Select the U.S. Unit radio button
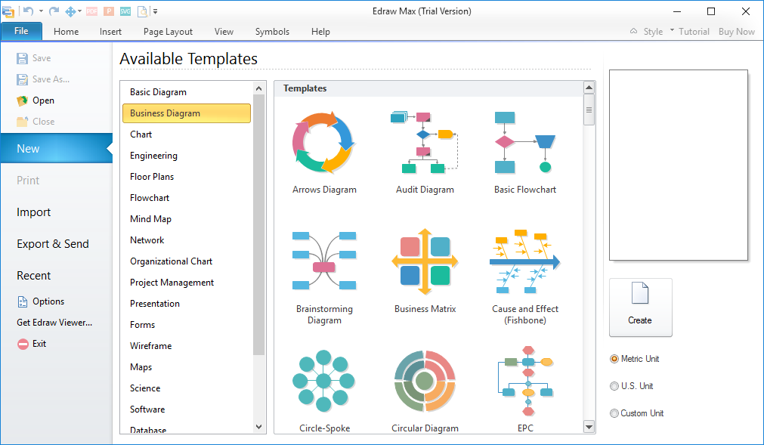Image resolution: width=764 pixels, height=445 pixels. 614,386
